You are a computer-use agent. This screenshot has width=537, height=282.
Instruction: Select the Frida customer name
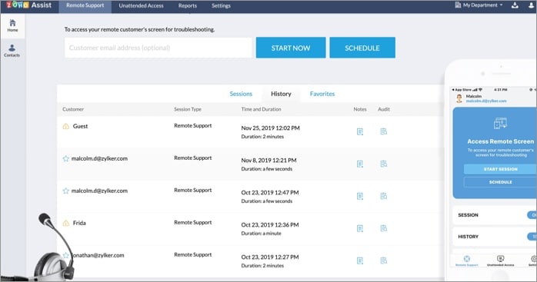(79, 223)
